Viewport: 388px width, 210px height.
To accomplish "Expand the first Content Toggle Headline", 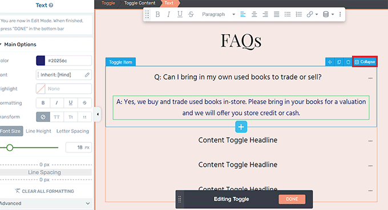I will click(238, 140).
